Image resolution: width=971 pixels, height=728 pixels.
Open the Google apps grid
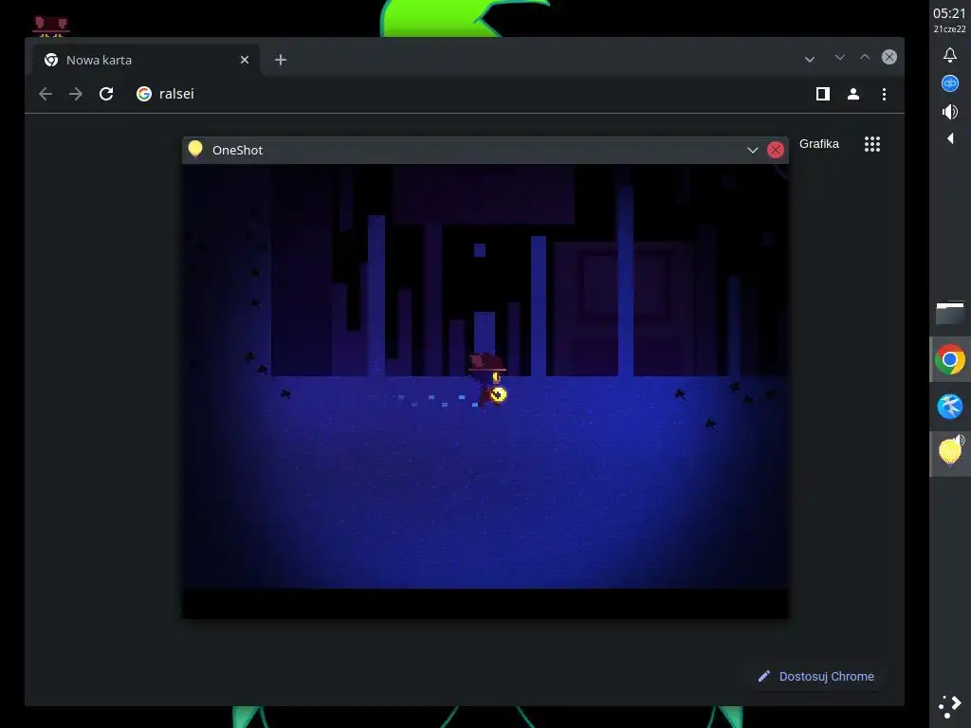click(x=872, y=144)
